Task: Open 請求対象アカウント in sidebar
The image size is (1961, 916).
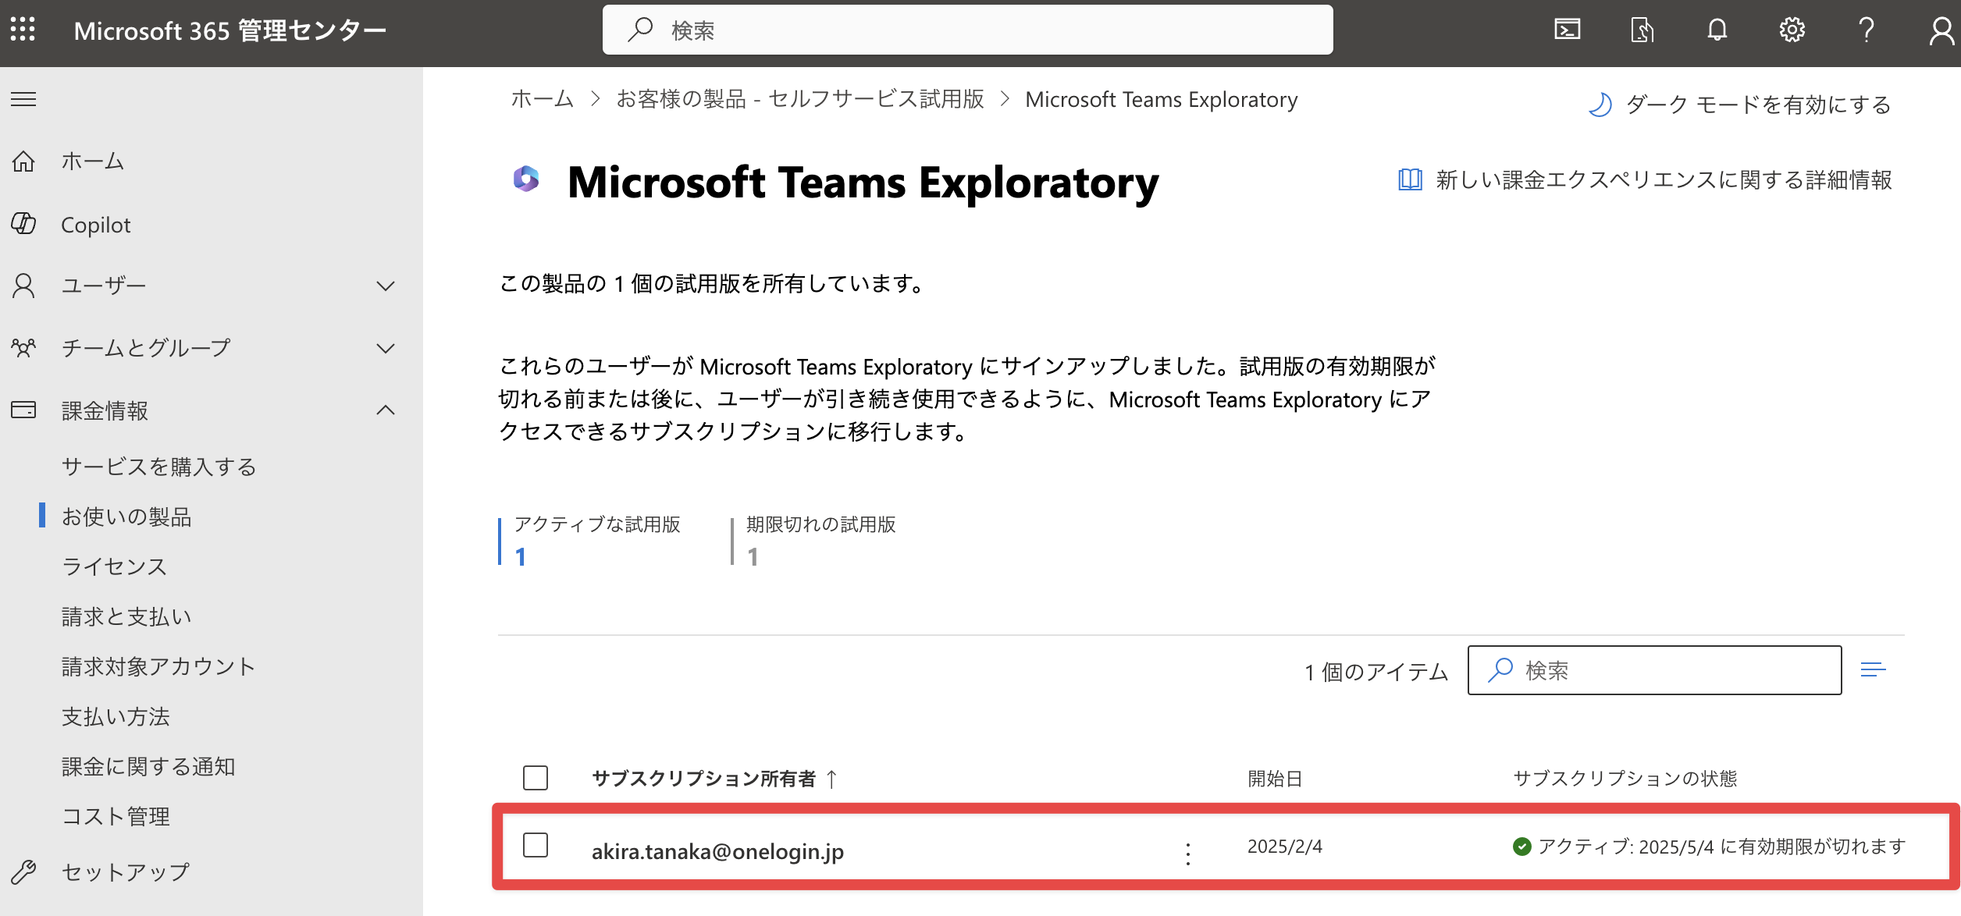Action: [158, 666]
